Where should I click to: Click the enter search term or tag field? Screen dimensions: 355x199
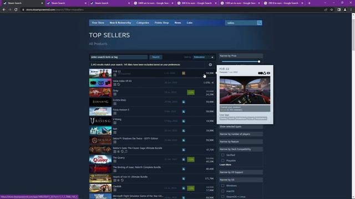119,57
